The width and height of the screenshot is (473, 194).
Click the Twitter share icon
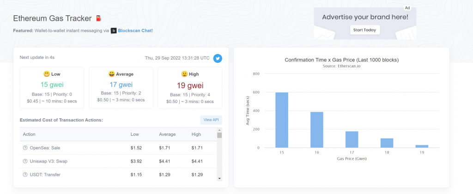coord(218,58)
